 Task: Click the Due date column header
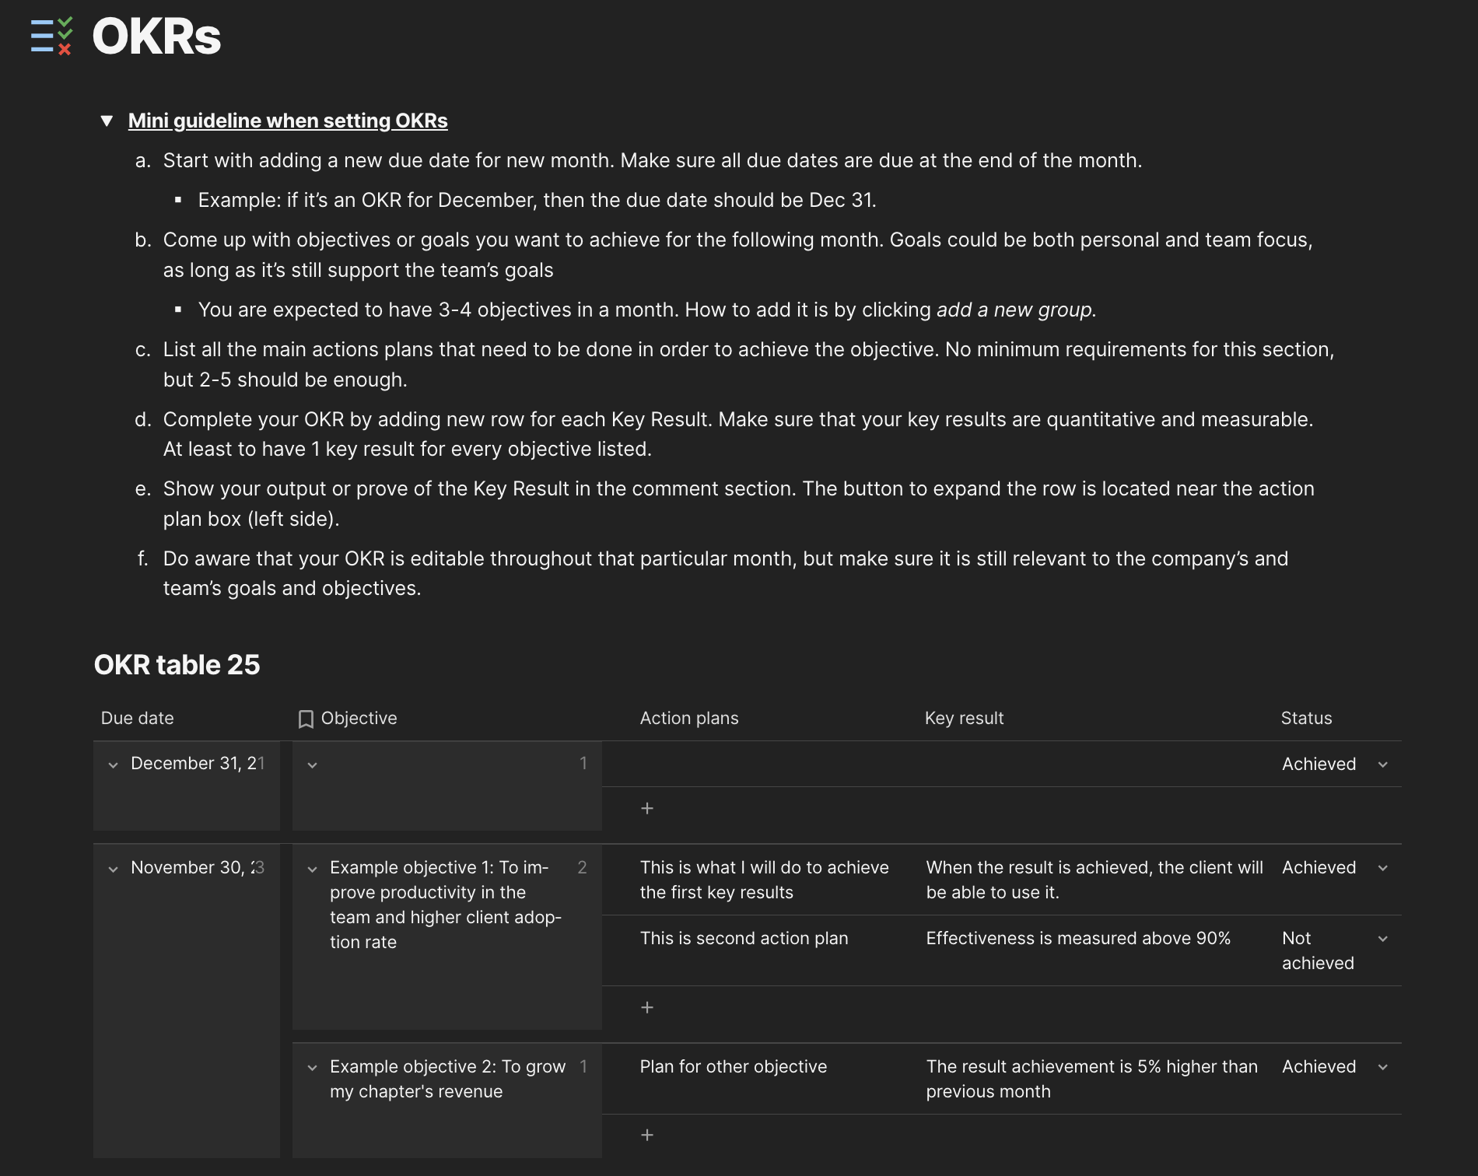click(x=138, y=718)
